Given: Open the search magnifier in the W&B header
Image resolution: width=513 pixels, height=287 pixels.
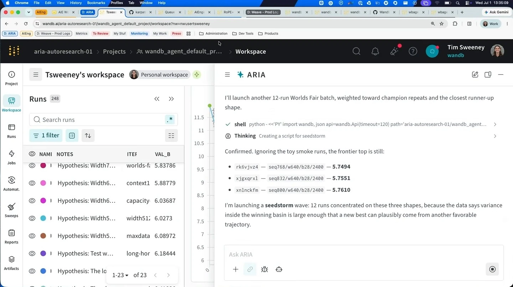Looking at the screenshot, I should (356, 52).
